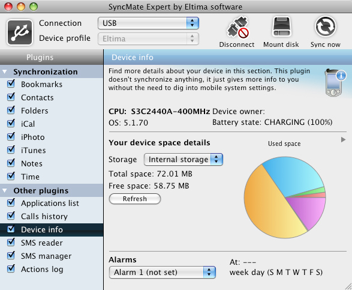This screenshot has height=290, width=352.
Task: Click the Refresh button
Action: pos(135,199)
